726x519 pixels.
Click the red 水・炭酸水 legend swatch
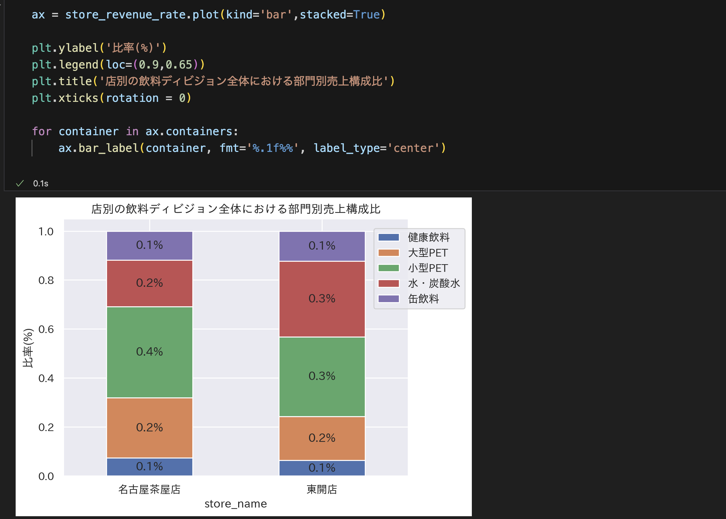[x=389, y=283]
